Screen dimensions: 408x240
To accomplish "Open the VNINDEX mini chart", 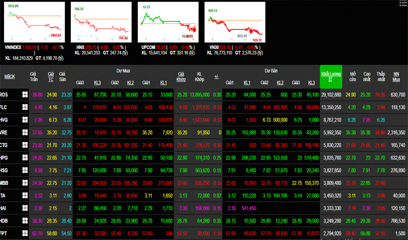I will coord(34,22).
